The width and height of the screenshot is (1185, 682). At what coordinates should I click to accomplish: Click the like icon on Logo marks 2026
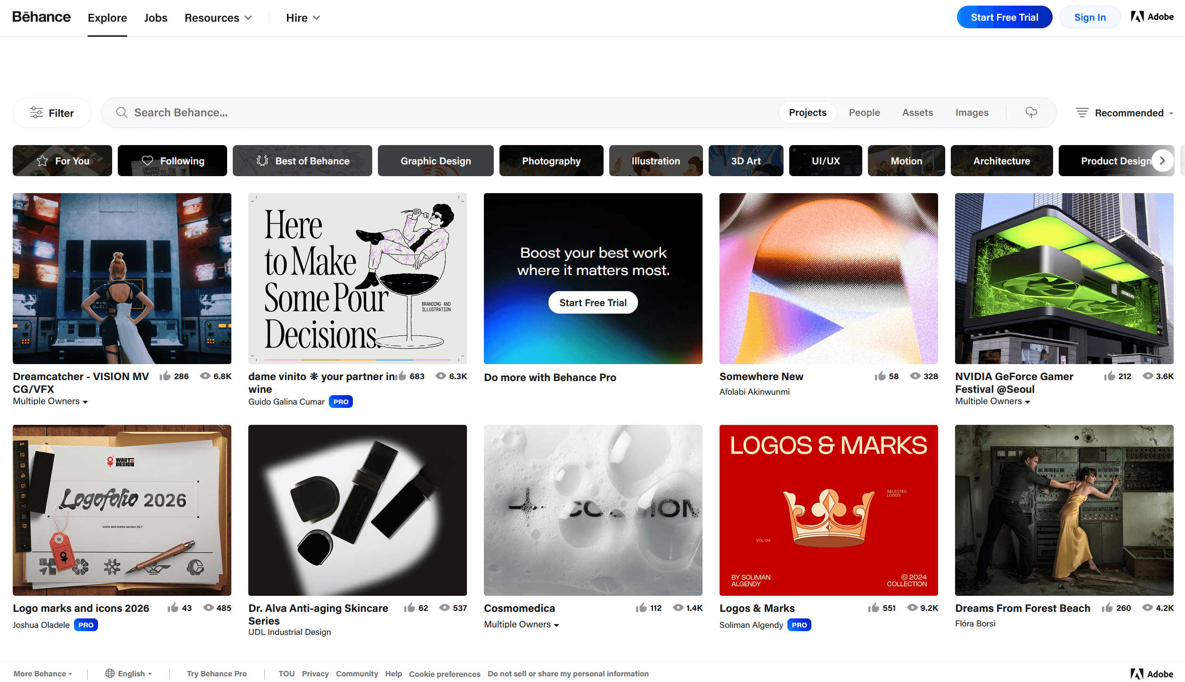tap(173, 608)
